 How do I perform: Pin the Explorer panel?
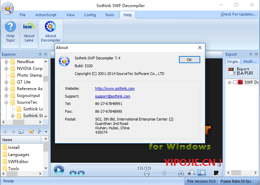[40, 54]
